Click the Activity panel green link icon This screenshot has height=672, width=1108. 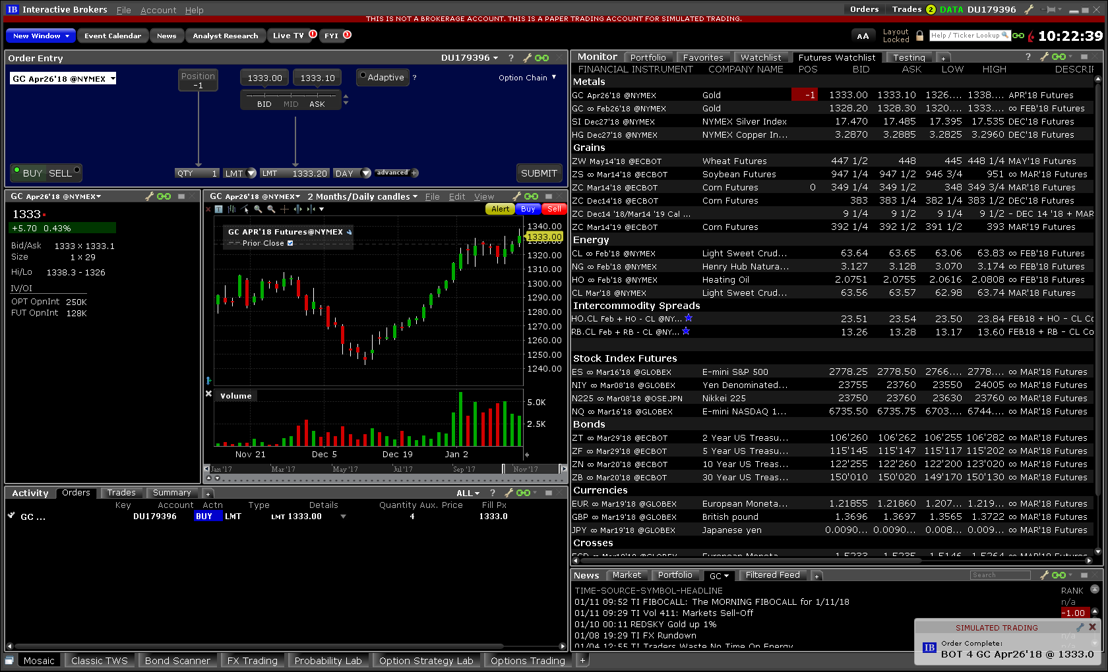tap(524, 493)
